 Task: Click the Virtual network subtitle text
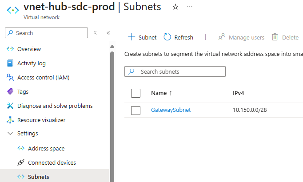point(42,17)
